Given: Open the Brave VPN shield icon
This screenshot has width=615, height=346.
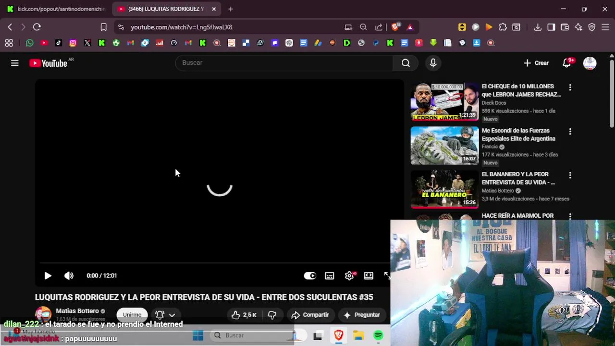Looking at the screenshot, I should click(592, 27).
